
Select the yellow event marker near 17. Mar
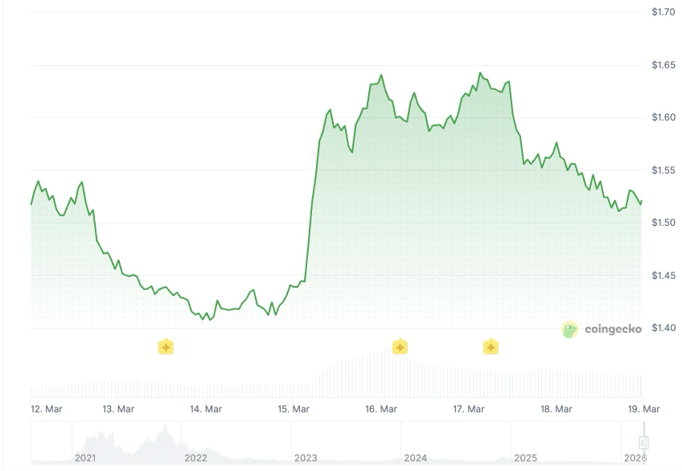[491, 347]
